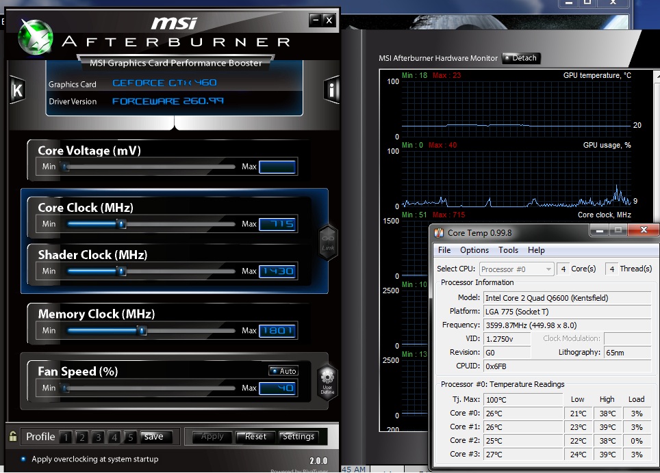The image size is (660, 473).
Task: Click the Apply button
Action: (x=212, y=437)
